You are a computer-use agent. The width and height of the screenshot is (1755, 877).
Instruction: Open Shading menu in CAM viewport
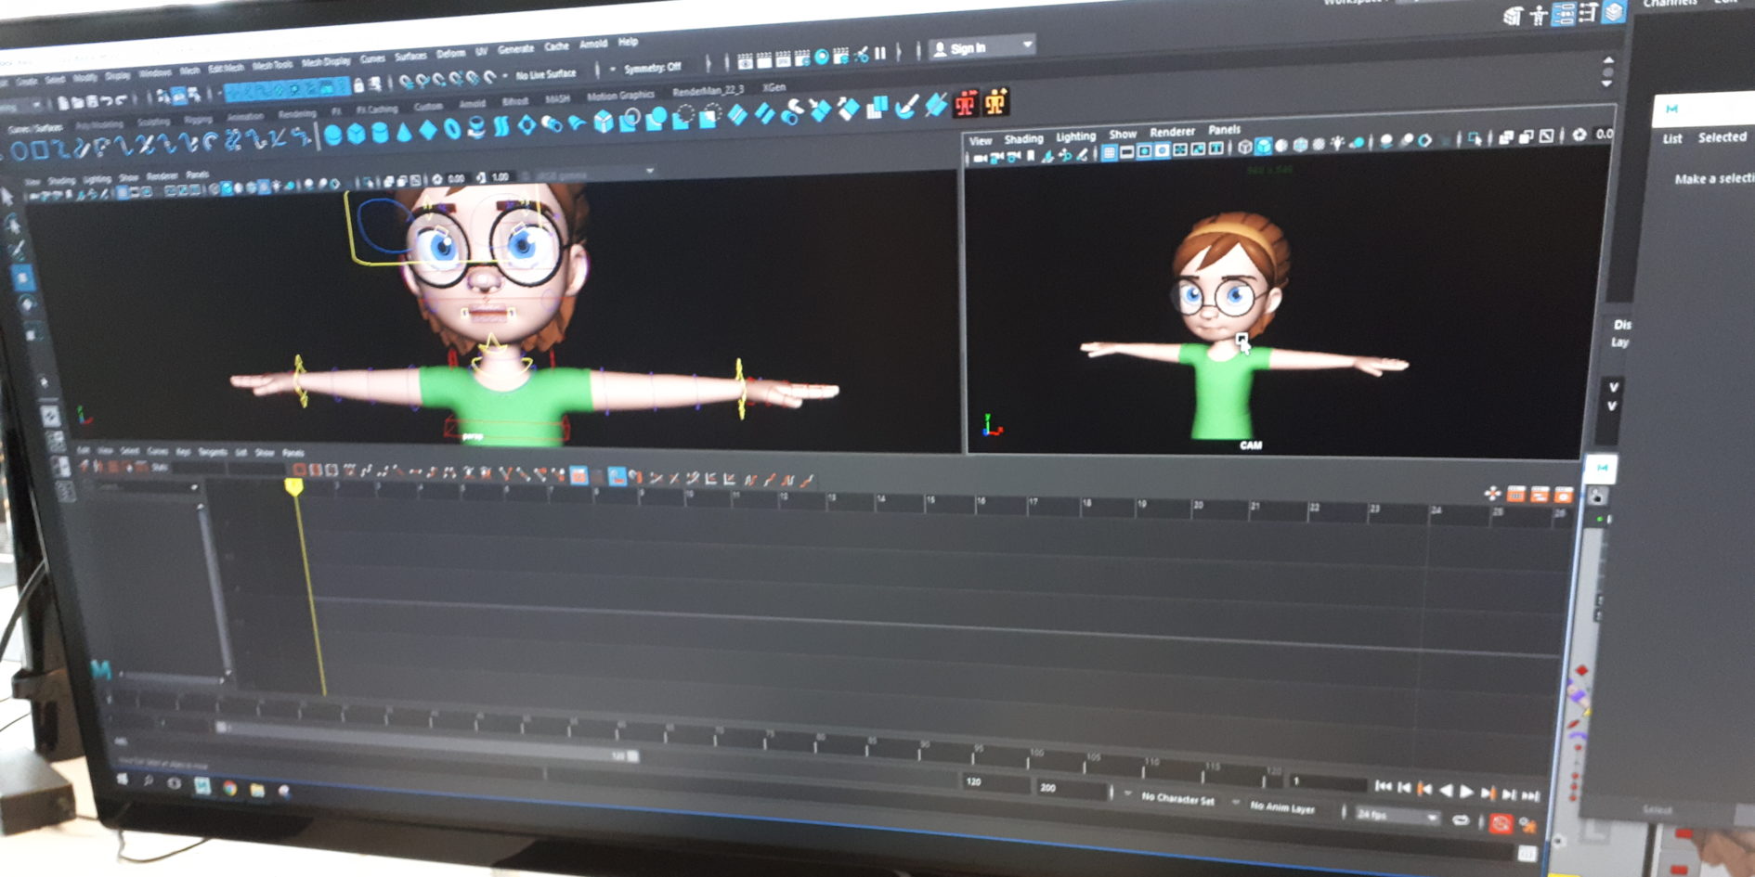coord(1023,138)
